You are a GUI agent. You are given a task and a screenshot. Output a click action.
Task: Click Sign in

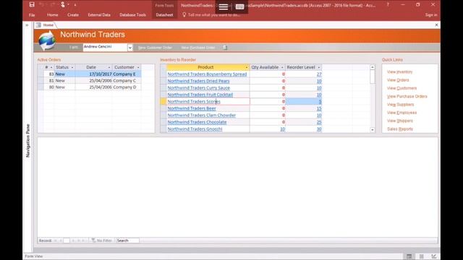coord(431,14)
